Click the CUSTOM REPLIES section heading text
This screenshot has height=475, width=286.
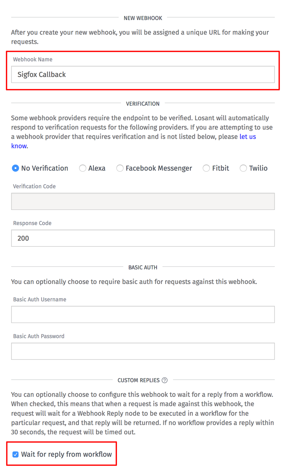pyautogui.click(x=138, y=380)
